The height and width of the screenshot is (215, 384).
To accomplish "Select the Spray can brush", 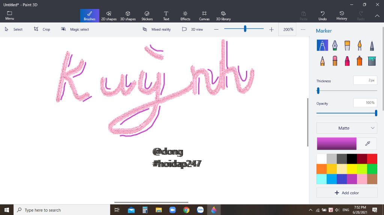I will (360, 61).
